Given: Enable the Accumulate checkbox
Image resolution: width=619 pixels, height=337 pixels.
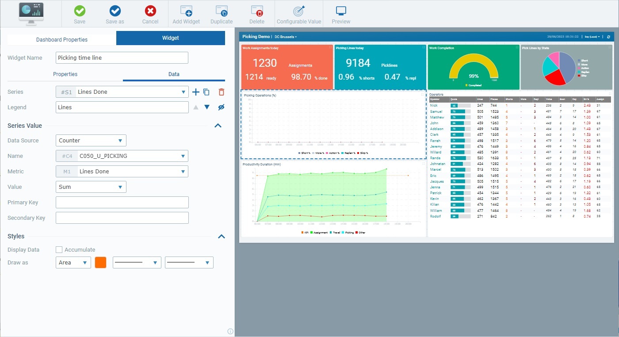Looking at the screenshot, I should pyautogui.click(x=59, y=249).
